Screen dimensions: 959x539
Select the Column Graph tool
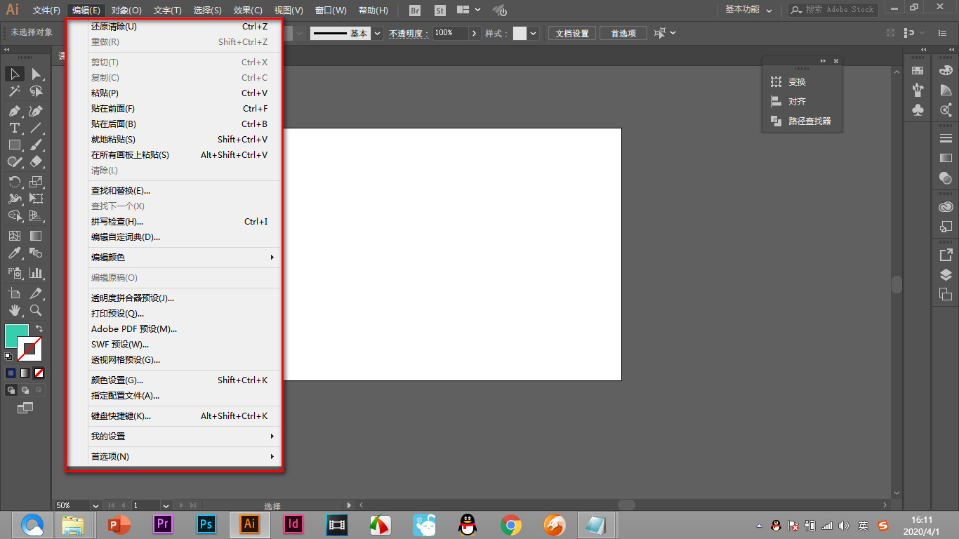37,273
